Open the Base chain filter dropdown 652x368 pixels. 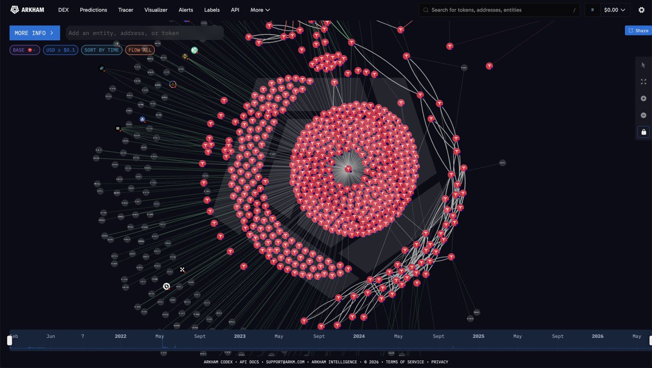click(x=24, y=50)
